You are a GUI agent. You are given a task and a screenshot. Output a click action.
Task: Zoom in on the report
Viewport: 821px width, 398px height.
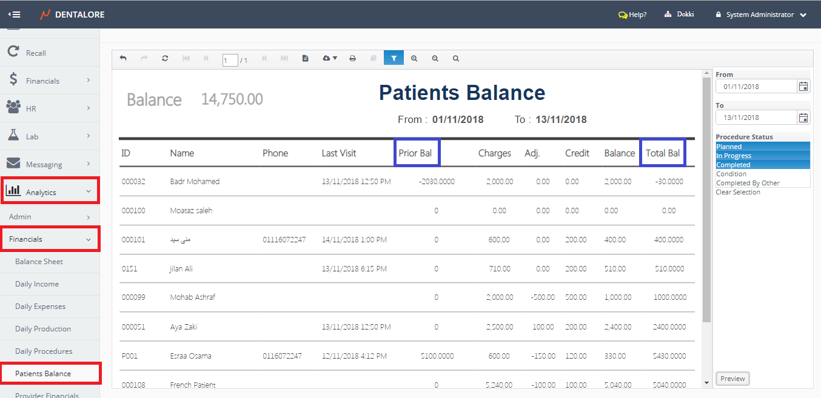pos(414,58)
